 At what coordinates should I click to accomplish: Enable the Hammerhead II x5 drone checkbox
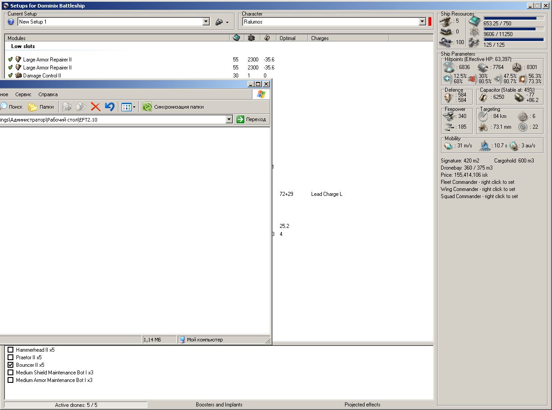tap(11, 350)
